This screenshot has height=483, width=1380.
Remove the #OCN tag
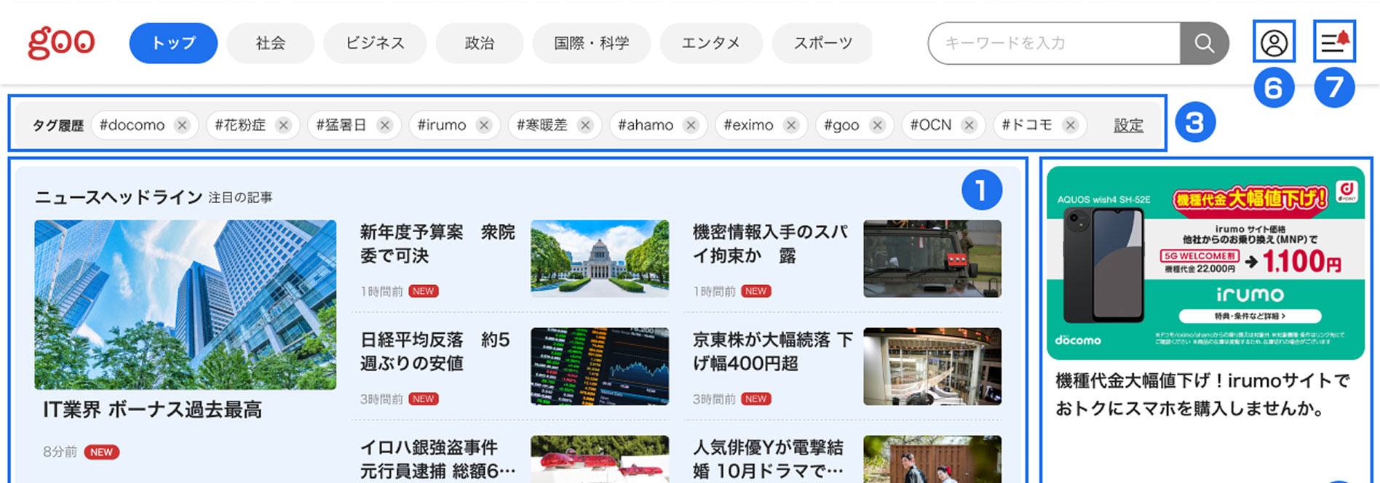[969, 125]
